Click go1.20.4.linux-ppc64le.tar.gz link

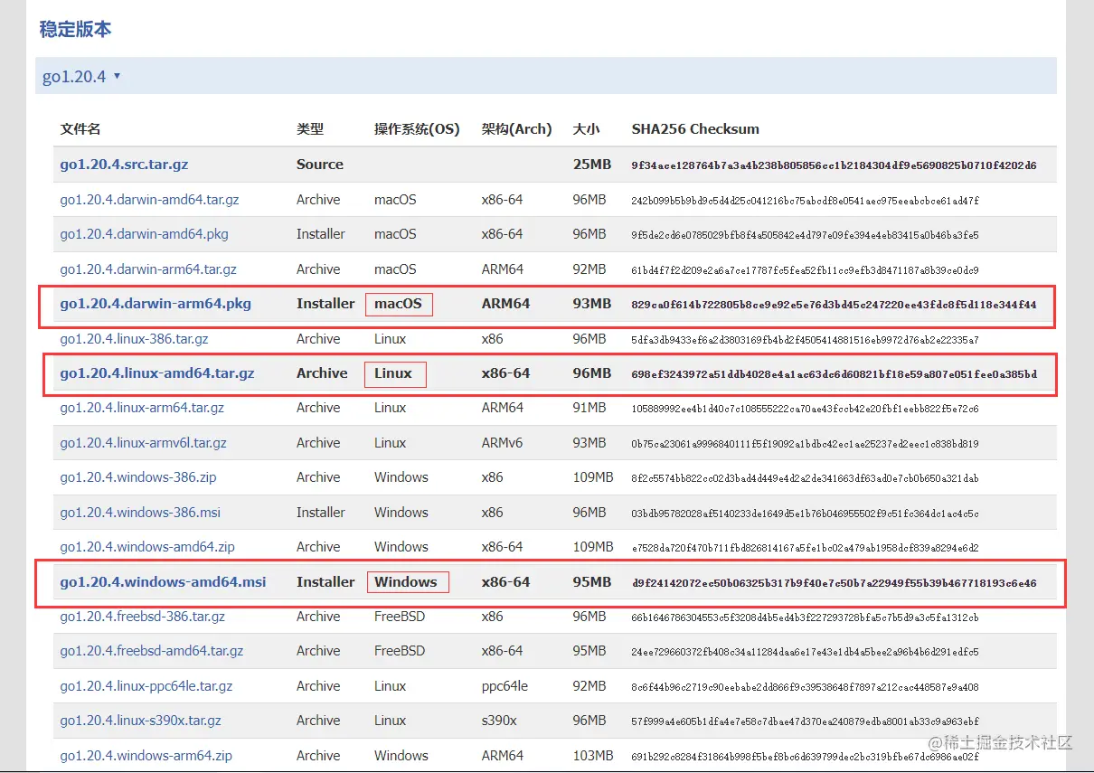[146, 686]
